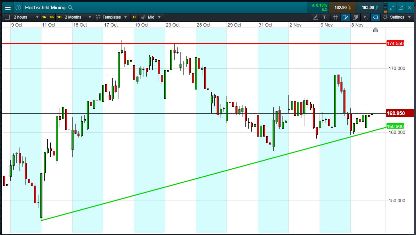Image resolution: width=416 pixels, height=235 pixels.
Task: Open the Mid price type dropdown
Action: [x=151, y=17]
